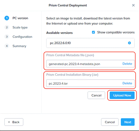Image resolution: width=139 pixels, height=131 pixels.
Task: Select the PC version step
Action: 20,18
